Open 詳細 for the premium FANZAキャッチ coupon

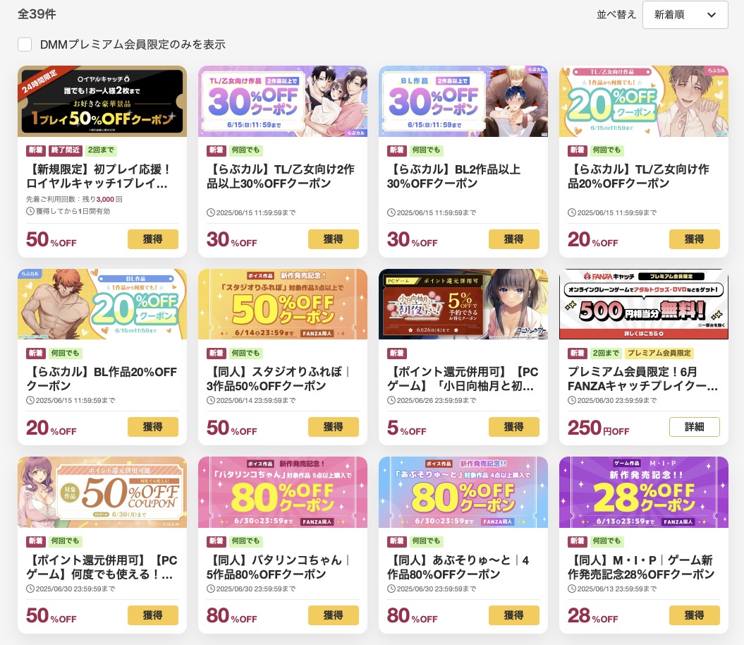pyautogui.click(x=694, y=427)
